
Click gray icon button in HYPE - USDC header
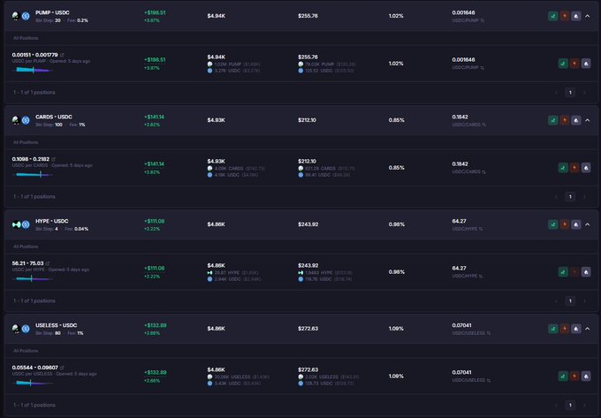click(x=575, y=224)
